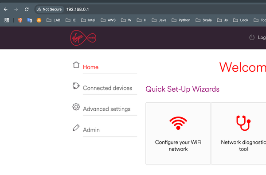
Task: Click Network diagnostic tool label
Action: point(243,145)
